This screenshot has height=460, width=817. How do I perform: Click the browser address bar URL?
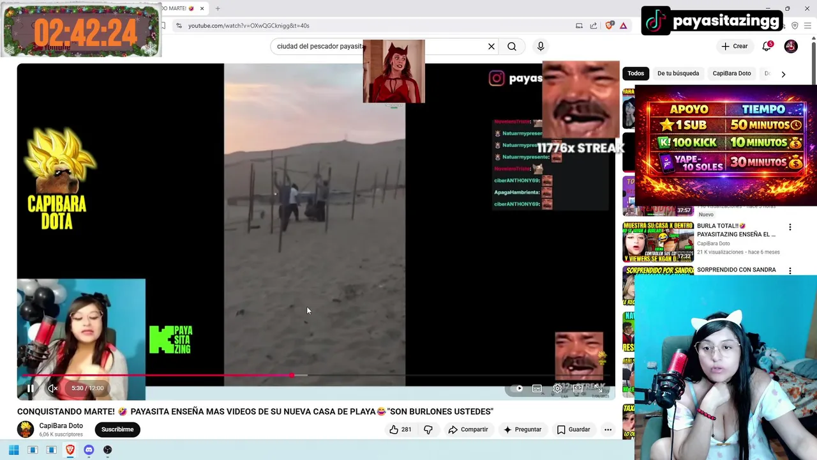point(249,26)
